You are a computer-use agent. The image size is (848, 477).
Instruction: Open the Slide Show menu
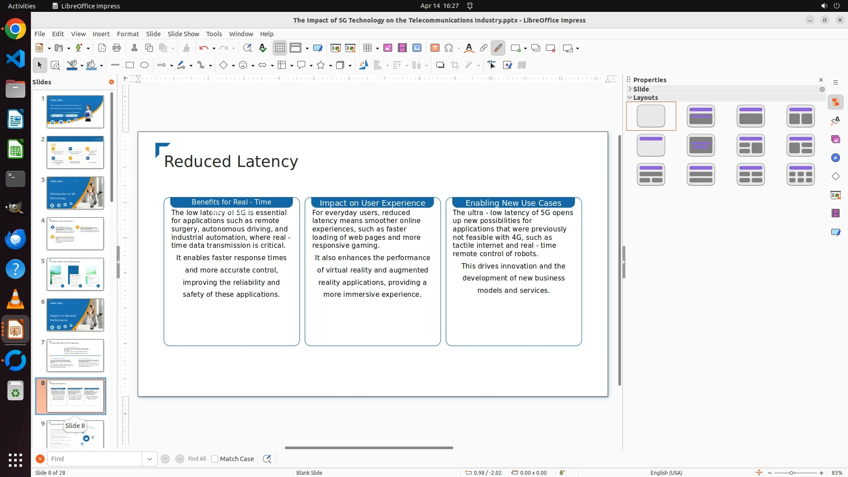(x=183, y=34)
